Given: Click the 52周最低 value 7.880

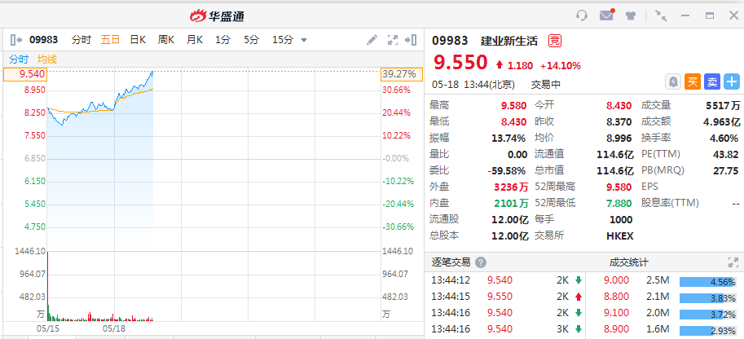Looking at the screenshot, I should coord(619,203).
